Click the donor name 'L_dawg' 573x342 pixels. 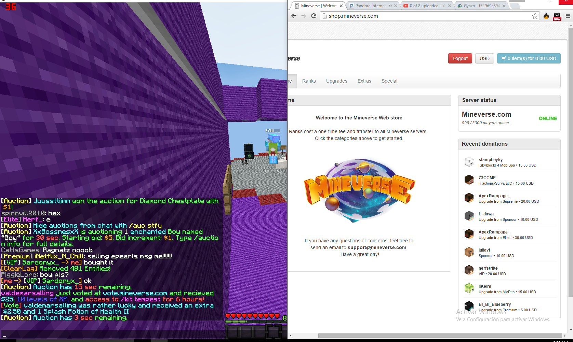[486, 214]
